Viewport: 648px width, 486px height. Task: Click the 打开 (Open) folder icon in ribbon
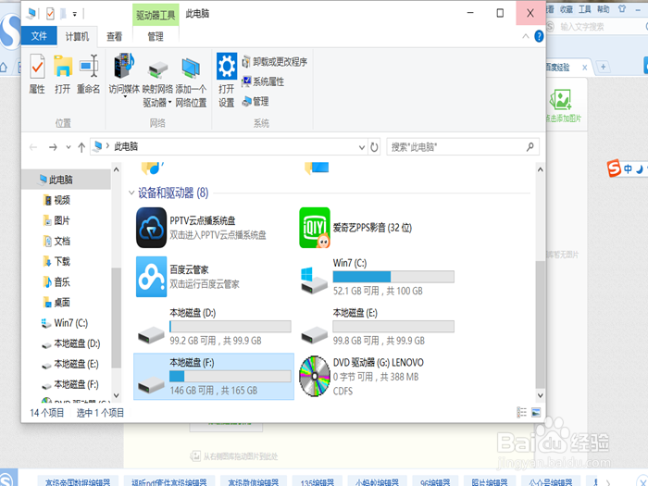63,66
